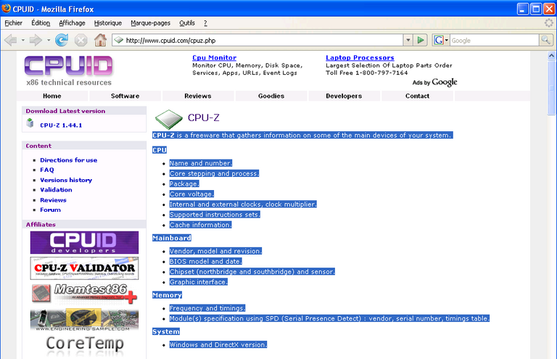Open the Validation link
The width and height of the screenshot is (557, 359).
(x=56, y=190)
